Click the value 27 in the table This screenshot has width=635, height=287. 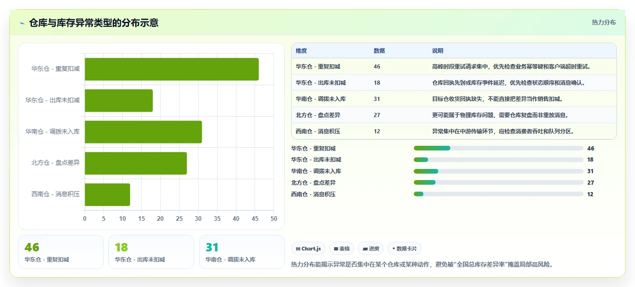[x=377, y=115]
